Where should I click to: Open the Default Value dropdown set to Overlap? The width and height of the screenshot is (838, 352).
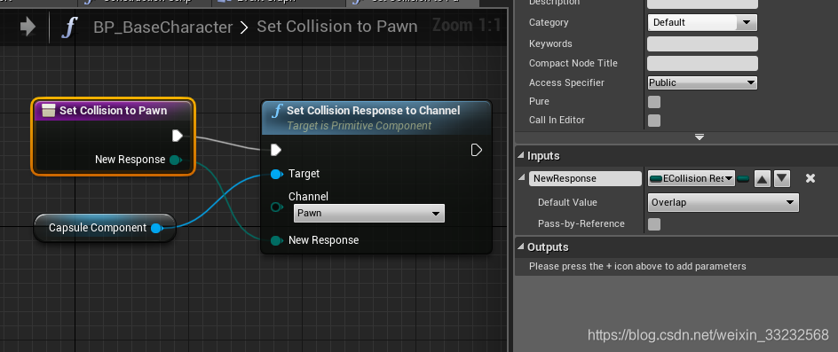point(723,202)
